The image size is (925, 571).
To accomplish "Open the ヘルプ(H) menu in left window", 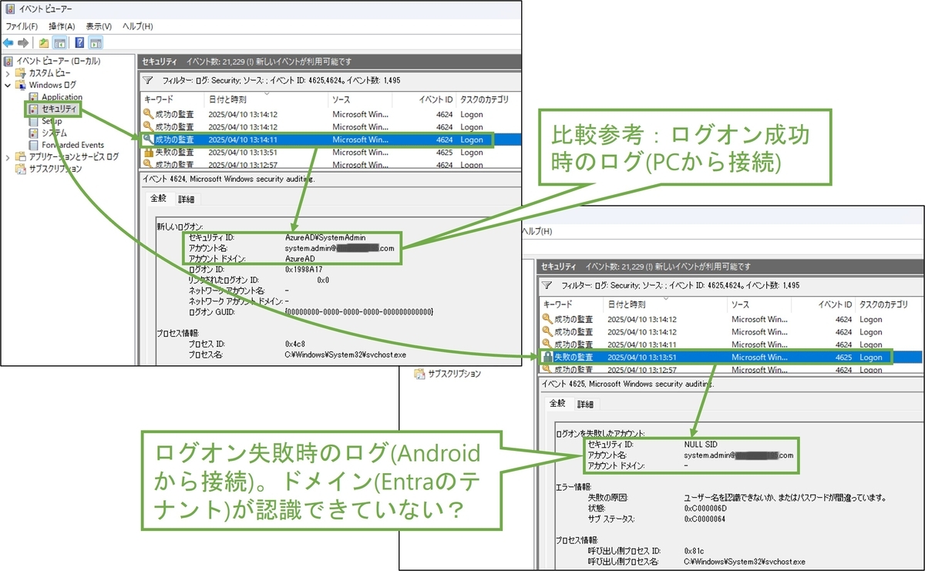I will click(138, 26).
